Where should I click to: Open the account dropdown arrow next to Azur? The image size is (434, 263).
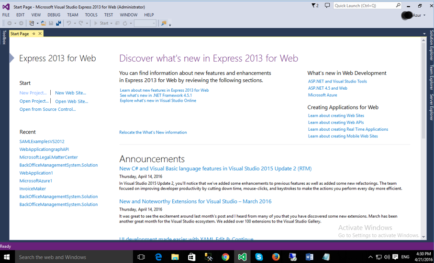(424, 15)
